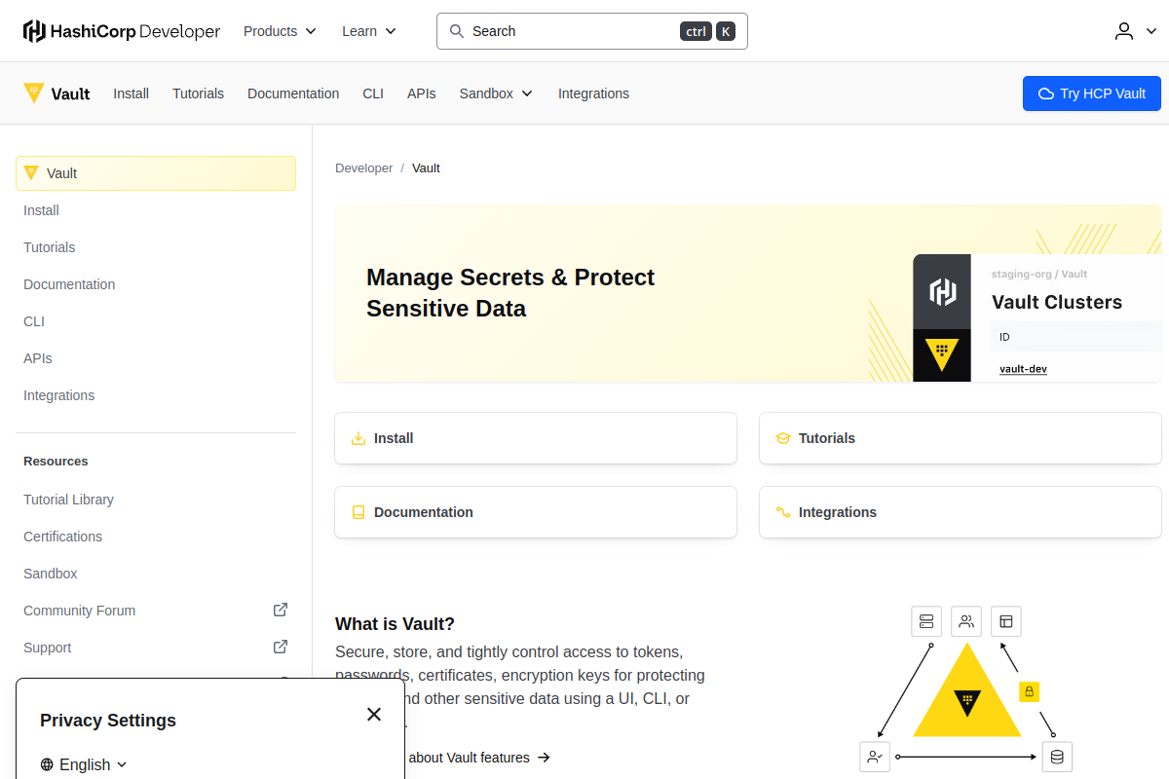The width and height of the screenshot is (1169, 779).
Task: Open the Tutorials tab in top navbar
Action: coord(198,93)
